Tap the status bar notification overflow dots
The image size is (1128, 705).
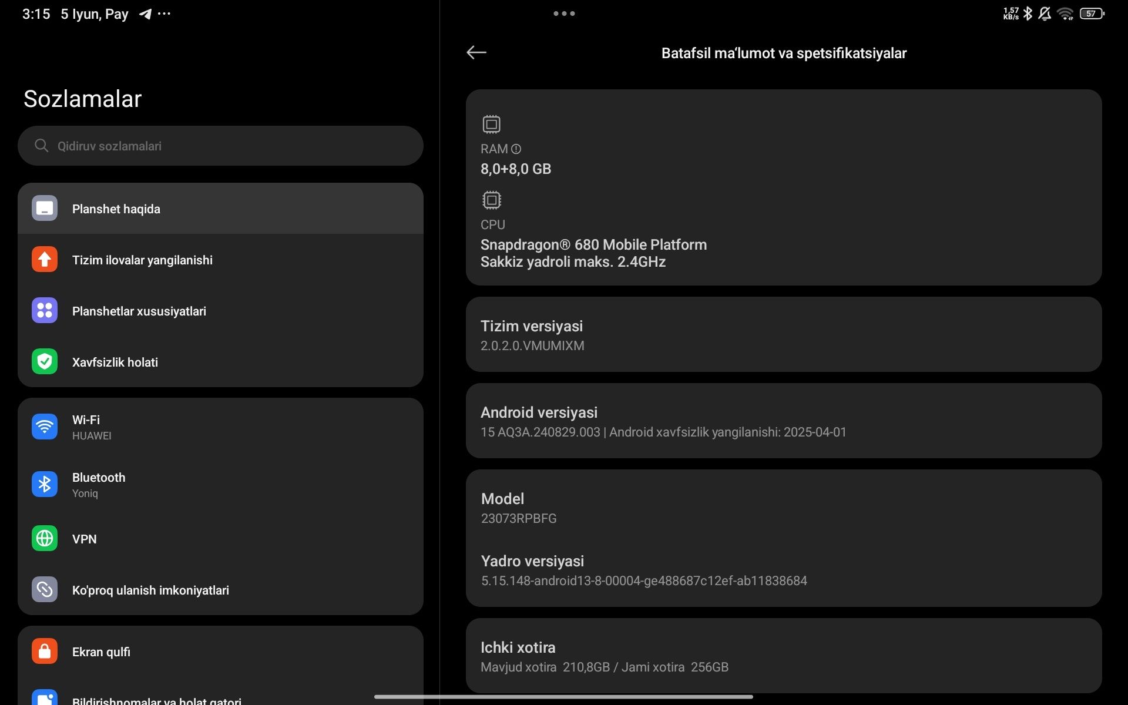click(164, 14)
